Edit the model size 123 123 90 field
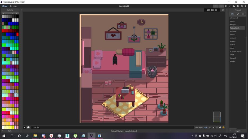 point(212,10)
